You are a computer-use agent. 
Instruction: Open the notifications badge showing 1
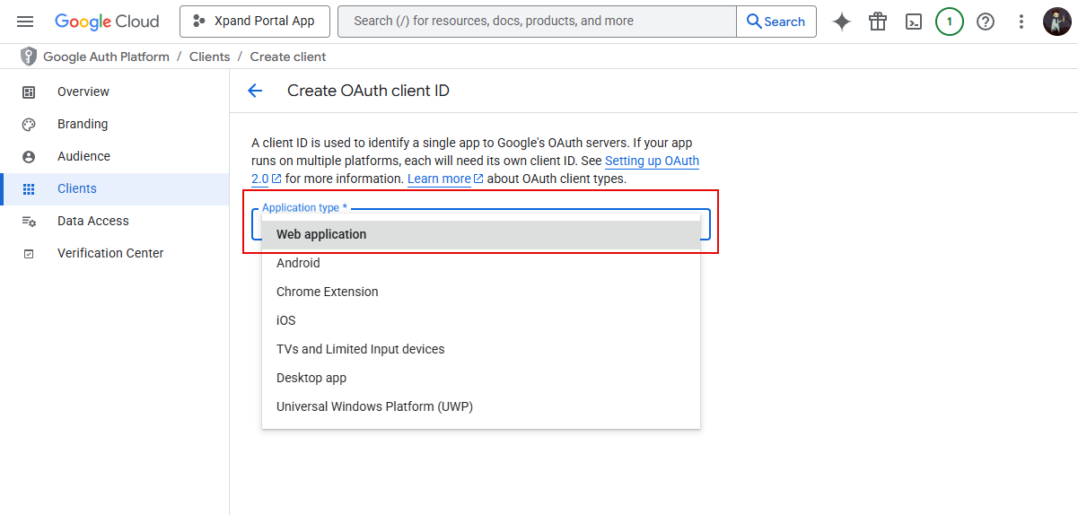949,22
